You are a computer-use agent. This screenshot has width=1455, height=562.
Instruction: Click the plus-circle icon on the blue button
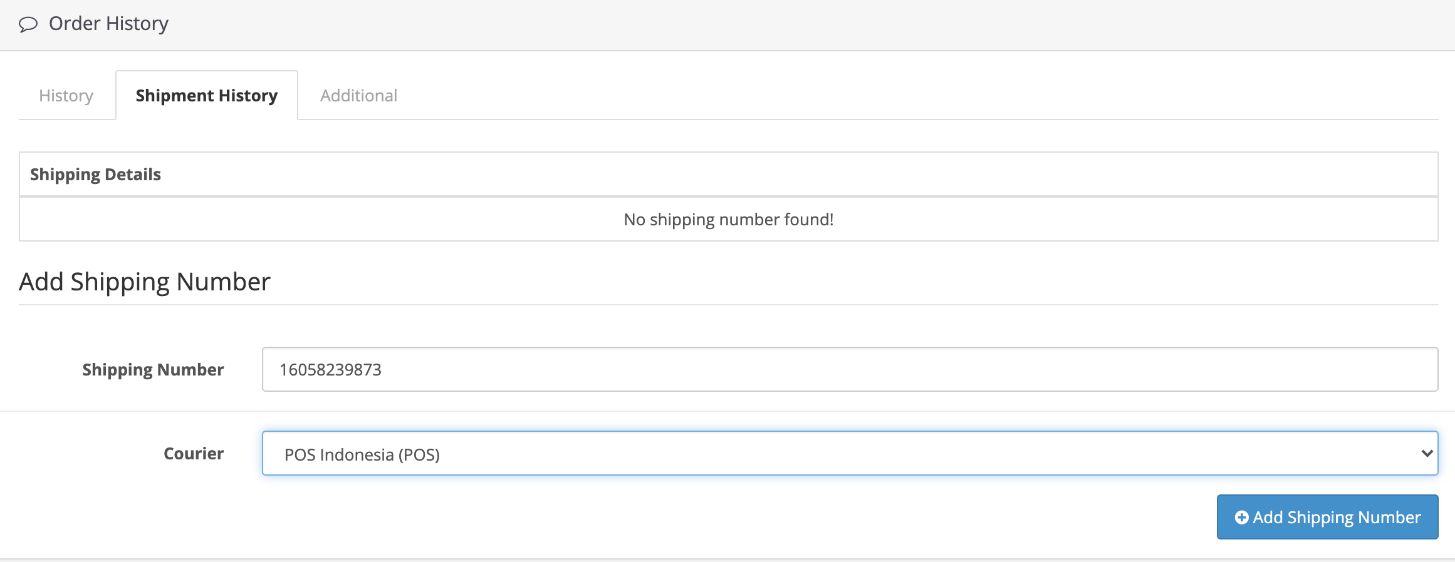(x=1241, y=518)
